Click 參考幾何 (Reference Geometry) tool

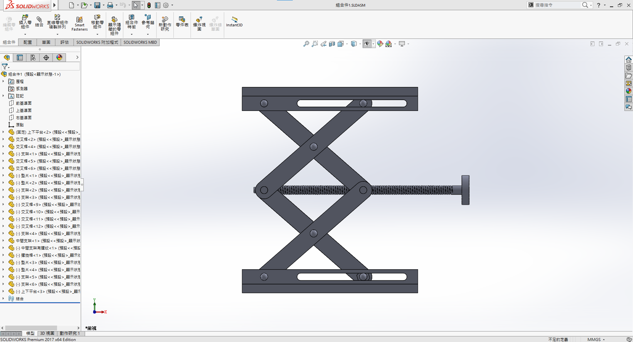tap(148, 22)
